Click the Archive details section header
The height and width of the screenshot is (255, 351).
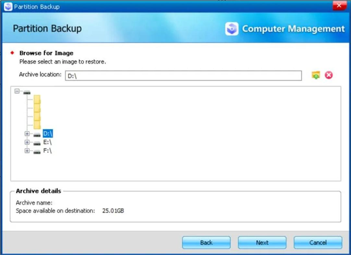coord(38,191)
